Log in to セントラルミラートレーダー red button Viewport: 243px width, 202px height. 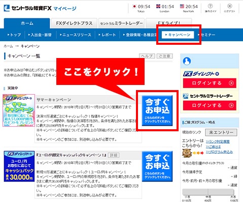pyautogui.click(x=210, y=105)
